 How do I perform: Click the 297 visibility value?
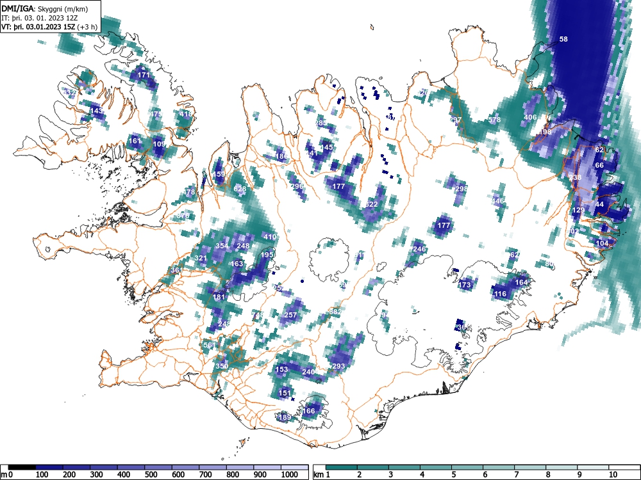point(455,120)
